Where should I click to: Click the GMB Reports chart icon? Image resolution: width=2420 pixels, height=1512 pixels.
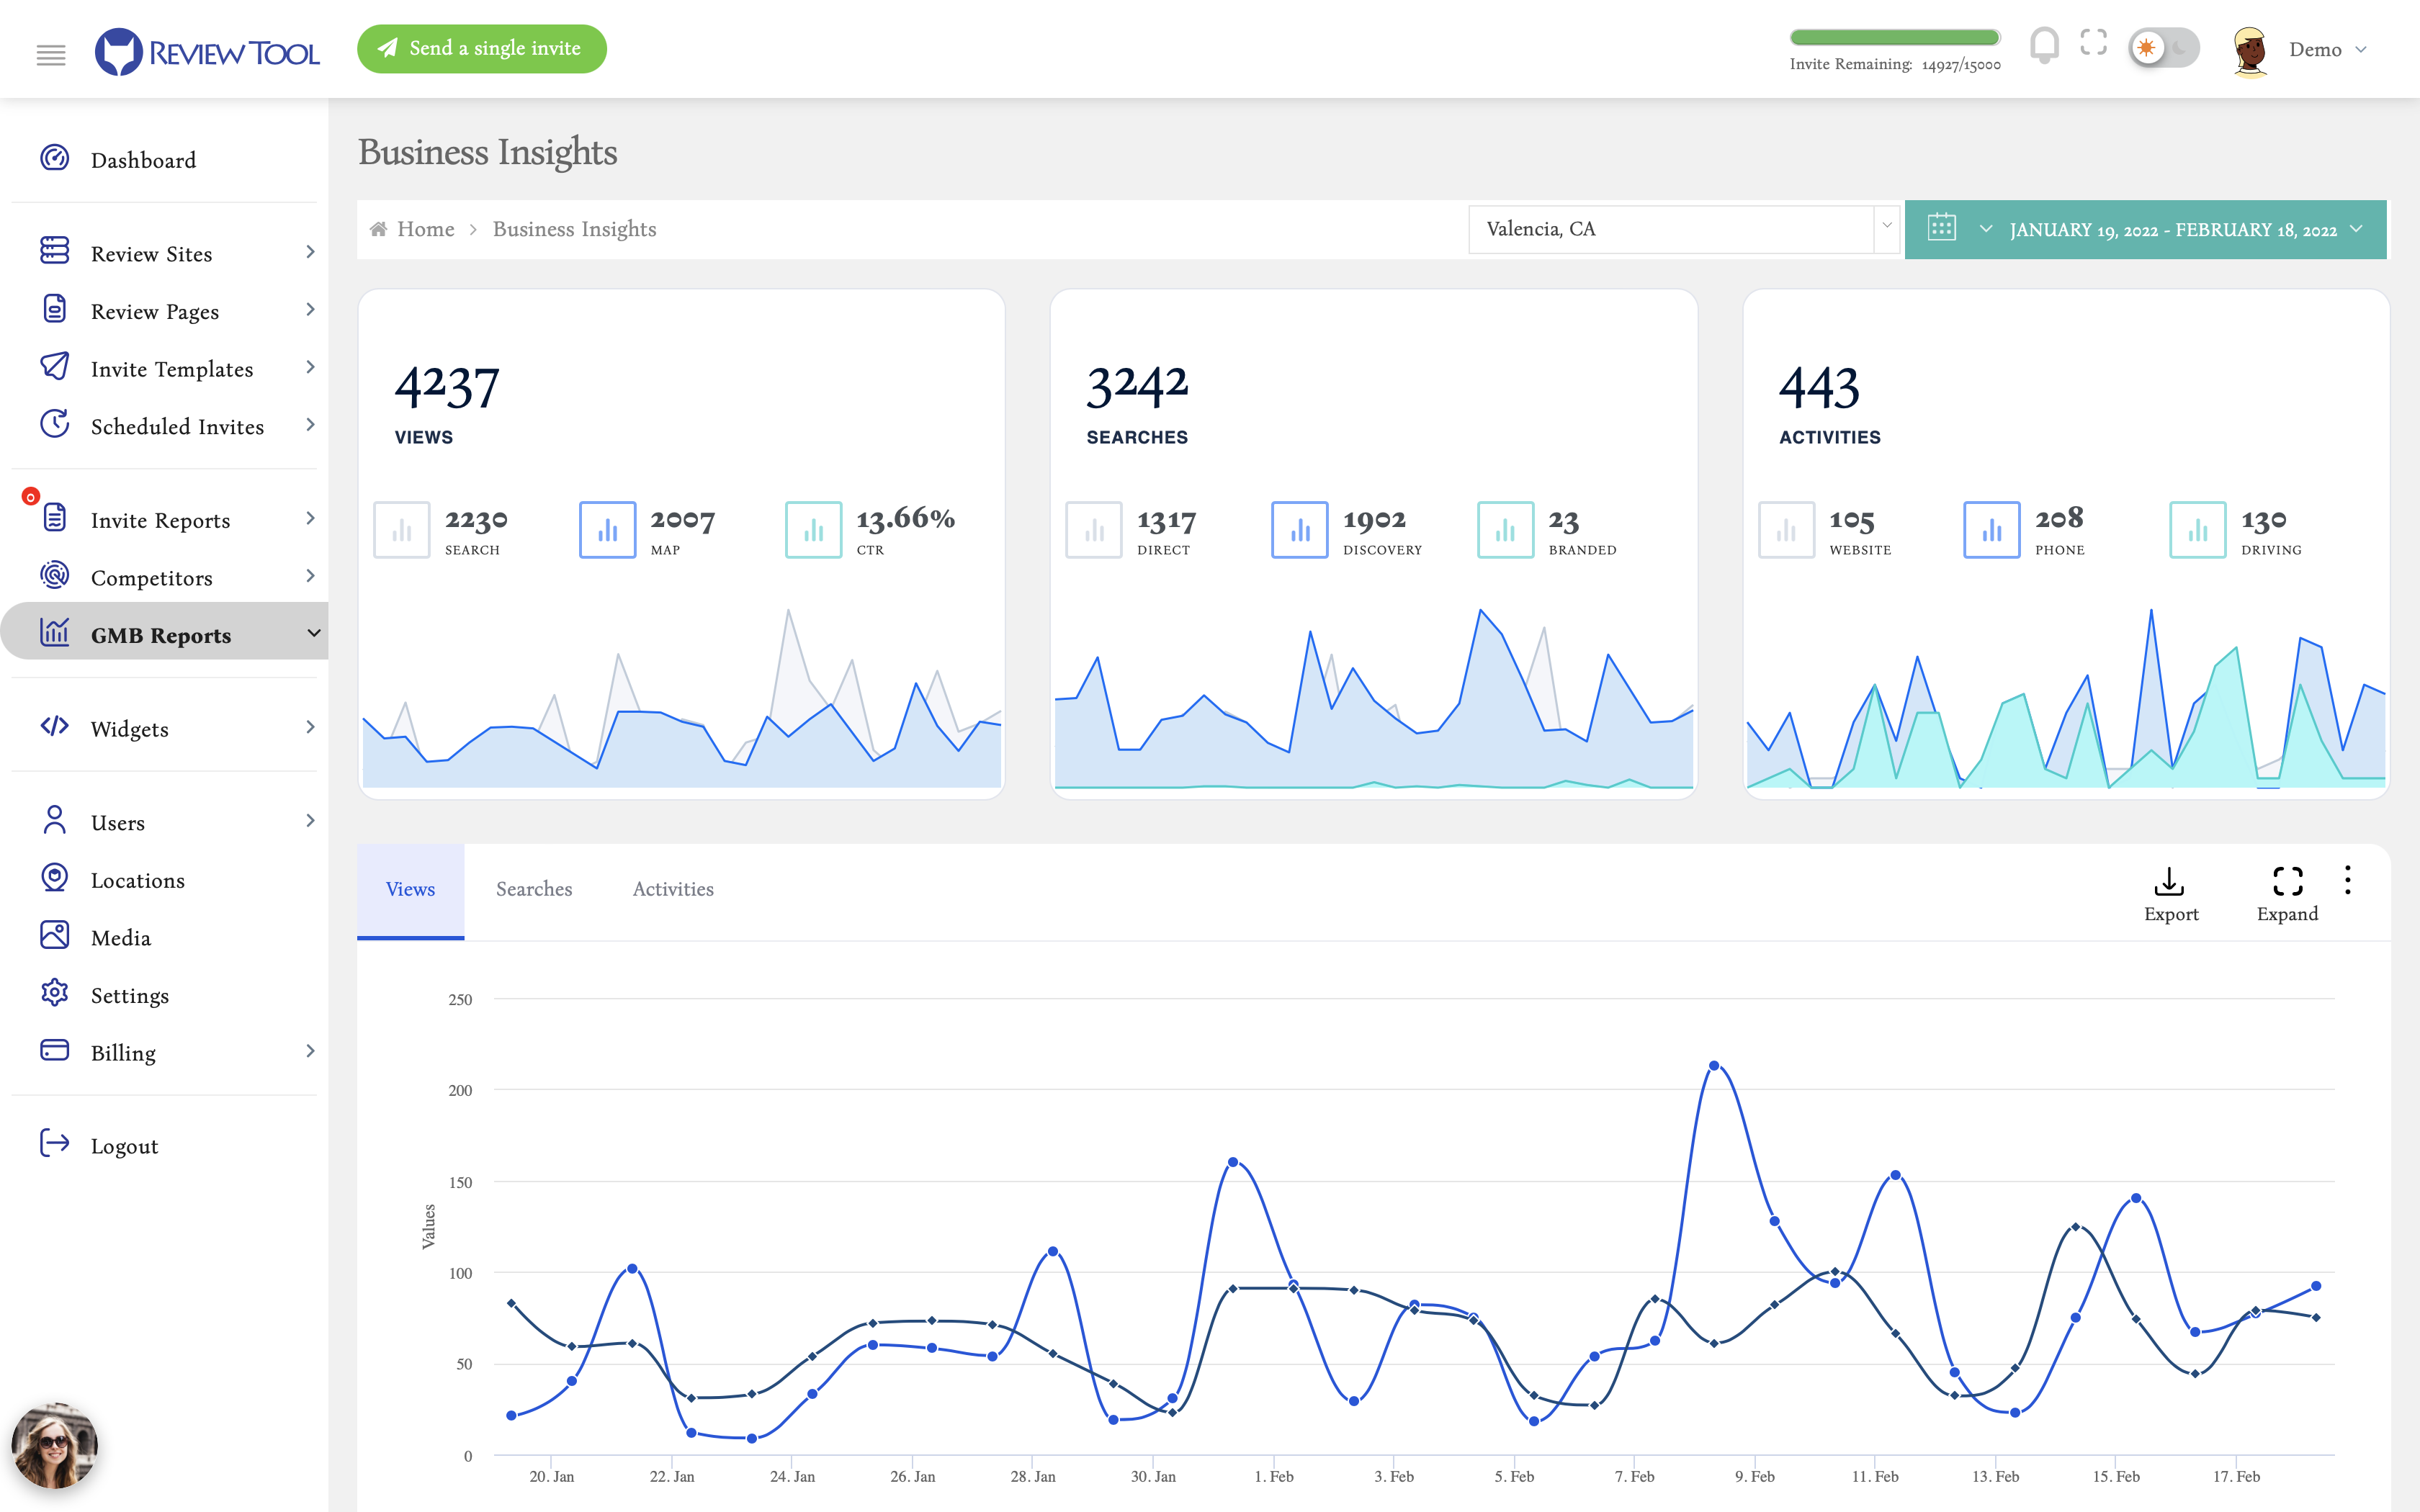point(55,632)
